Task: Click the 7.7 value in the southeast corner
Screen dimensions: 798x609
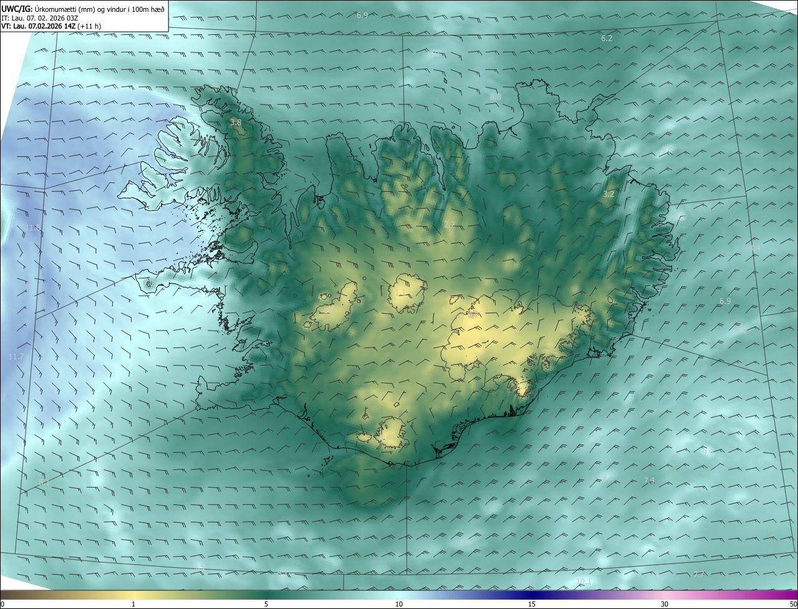Action: tap(699, 574)
